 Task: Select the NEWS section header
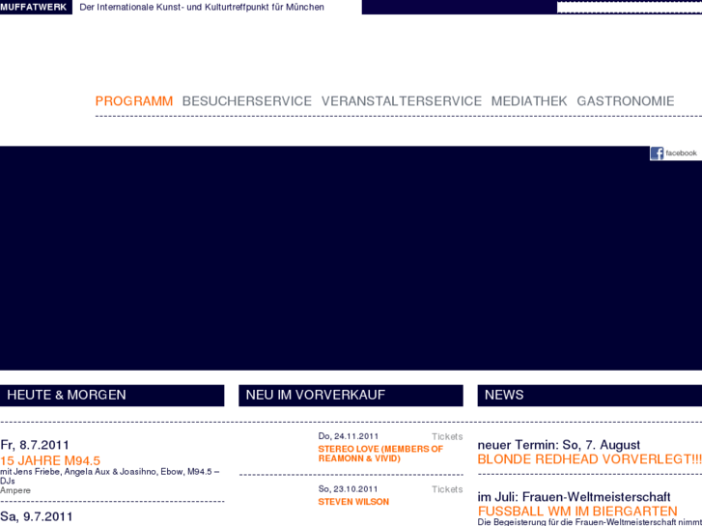[x=590, y=396]
